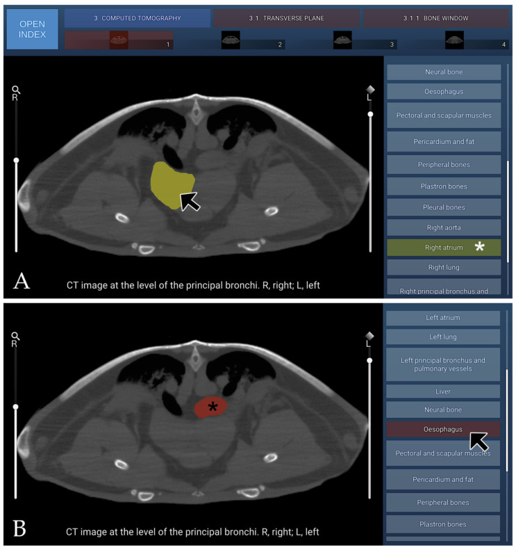Select Peripheral bones in panel B list
Screen dimensions: 516x550
443,503
